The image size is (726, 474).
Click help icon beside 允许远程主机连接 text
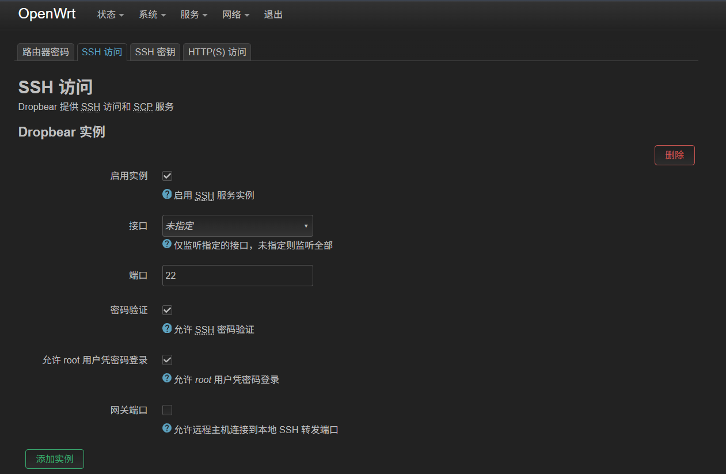[167, 429]
